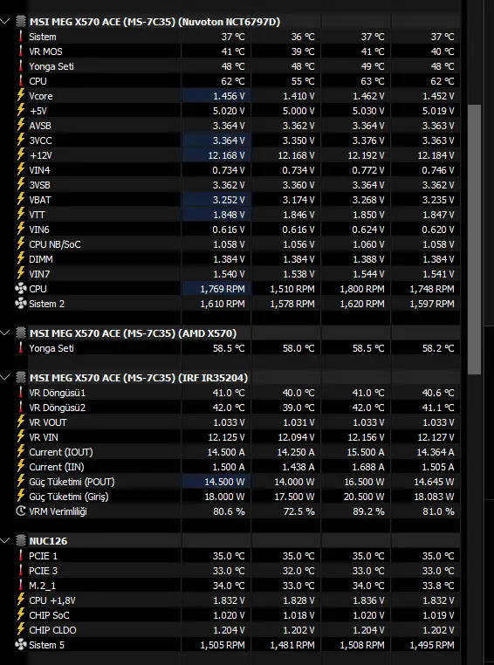Click the Güç Tüketimi (Giriş) maximum 20.500 W
This screenshot has width=494, height=665.
click(364, 497)
